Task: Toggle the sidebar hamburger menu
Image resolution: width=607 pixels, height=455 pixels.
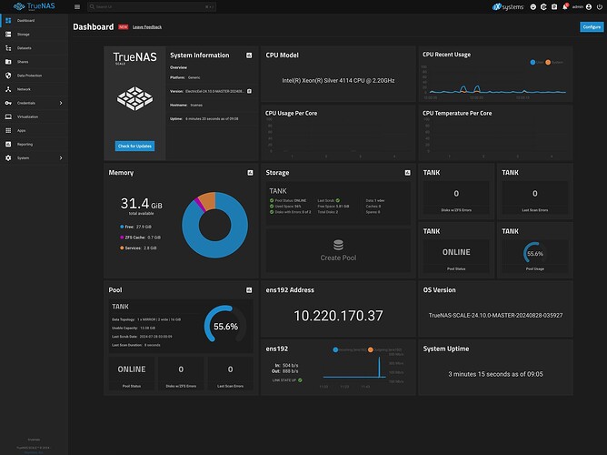Action: click(x=77, y=6)
